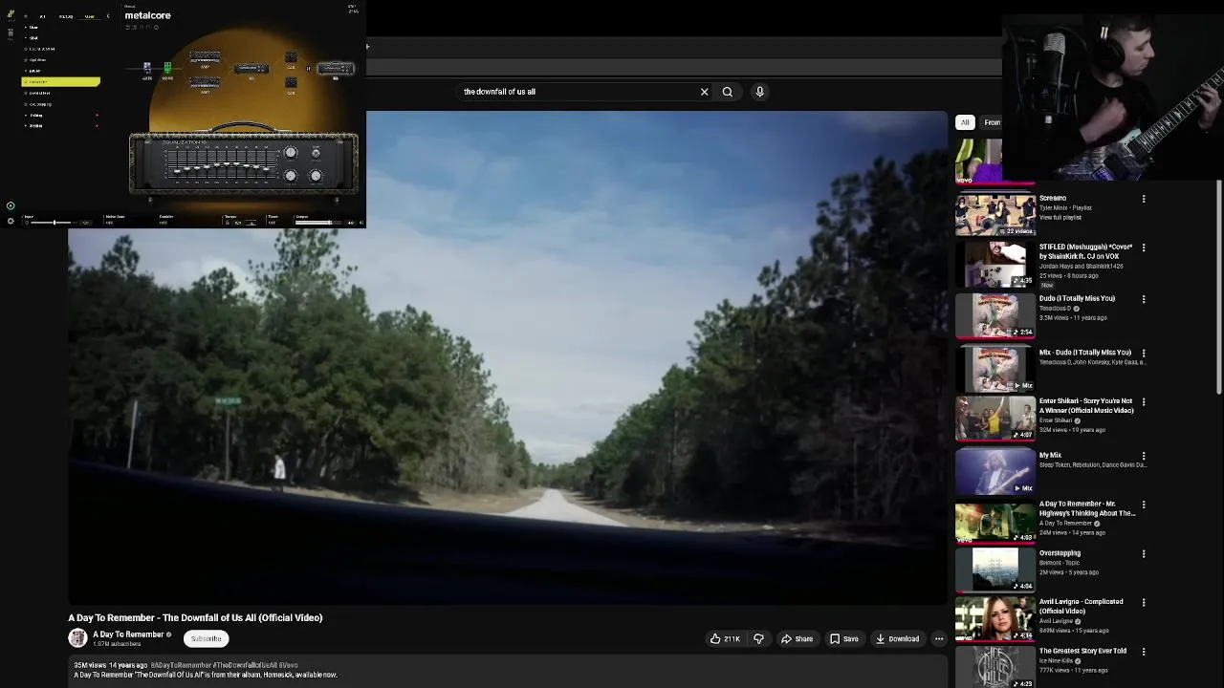Toggle the split mixer icon before final EQ
The width and height of the screenshot is (1224, 688).
pos(308,69)
